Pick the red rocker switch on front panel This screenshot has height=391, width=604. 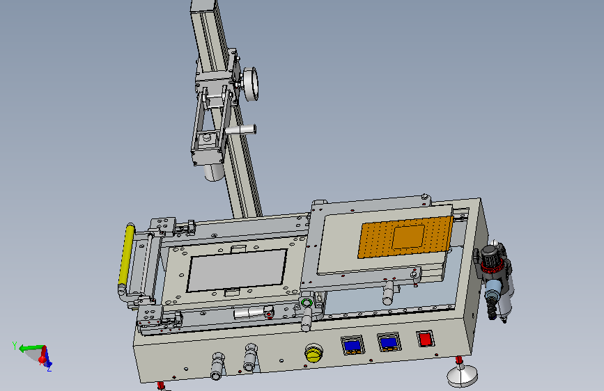click(425, 339)
